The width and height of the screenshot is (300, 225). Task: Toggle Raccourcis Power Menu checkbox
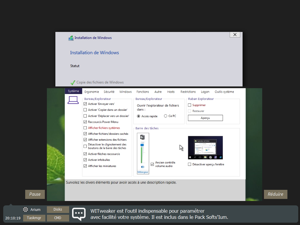pos(85,122)
